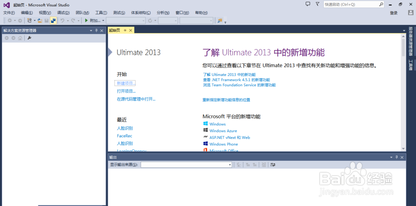The height and width of the screenshot is (206, 416).
Task: Click Go to Next Message icon in Output
Action: [x=255, y=165]
